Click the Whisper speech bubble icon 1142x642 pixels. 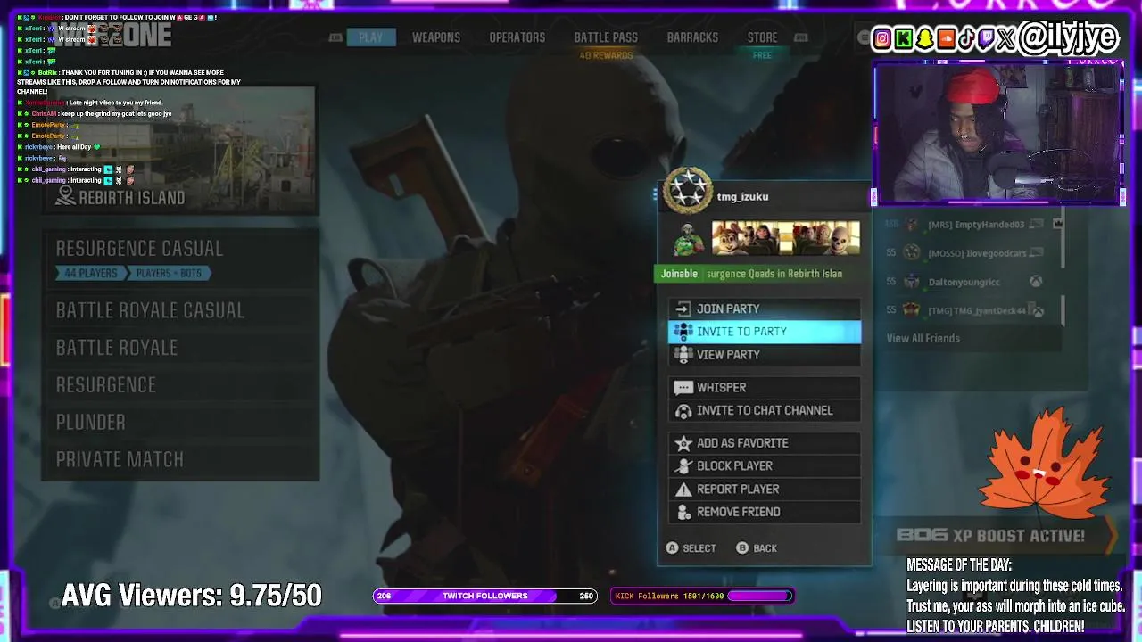683,388
